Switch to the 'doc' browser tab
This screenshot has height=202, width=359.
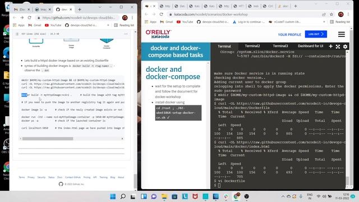(283, 6)
